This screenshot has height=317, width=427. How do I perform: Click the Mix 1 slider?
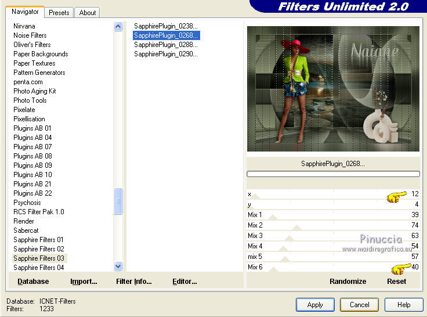click(x=333, y=215)
